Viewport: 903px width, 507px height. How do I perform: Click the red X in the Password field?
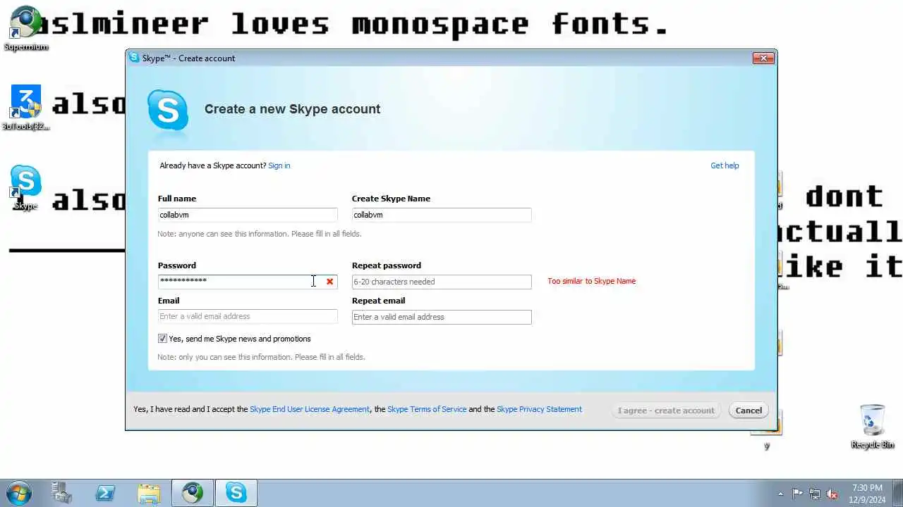329,282
